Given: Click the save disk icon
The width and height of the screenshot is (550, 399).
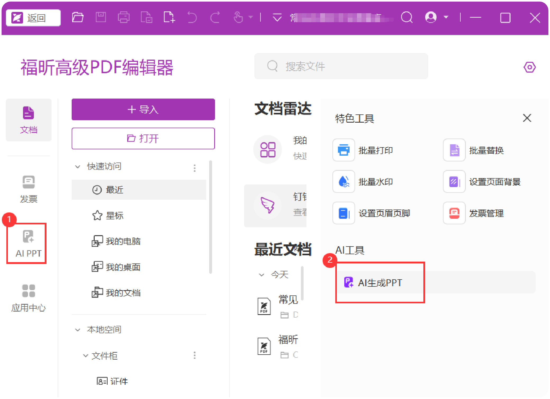Looking at the screenshot, I should (101, 18).
